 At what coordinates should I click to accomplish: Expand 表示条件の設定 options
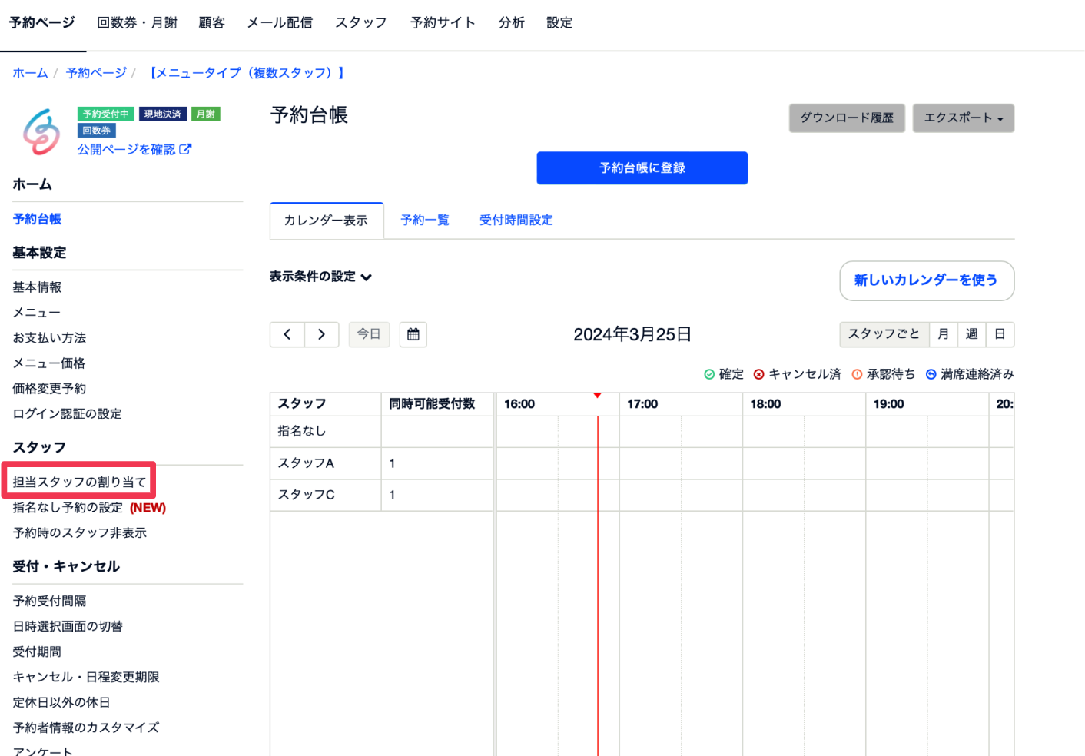[x=320, y=277]
